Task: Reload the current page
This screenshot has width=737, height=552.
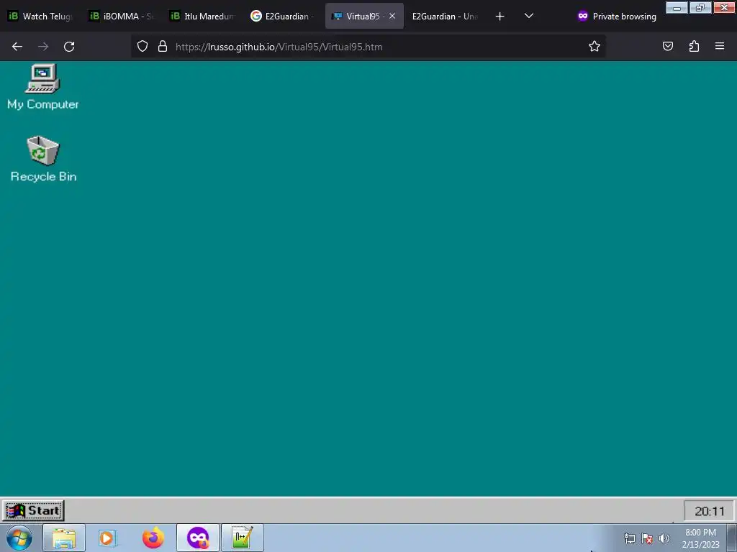Action: point(69,47)
